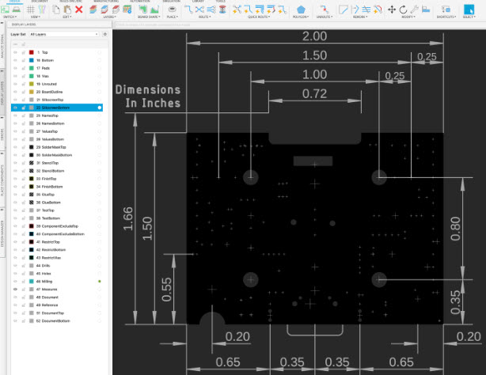Open layer set settings gear icon

pyautogui.click(x=105, y=34)
